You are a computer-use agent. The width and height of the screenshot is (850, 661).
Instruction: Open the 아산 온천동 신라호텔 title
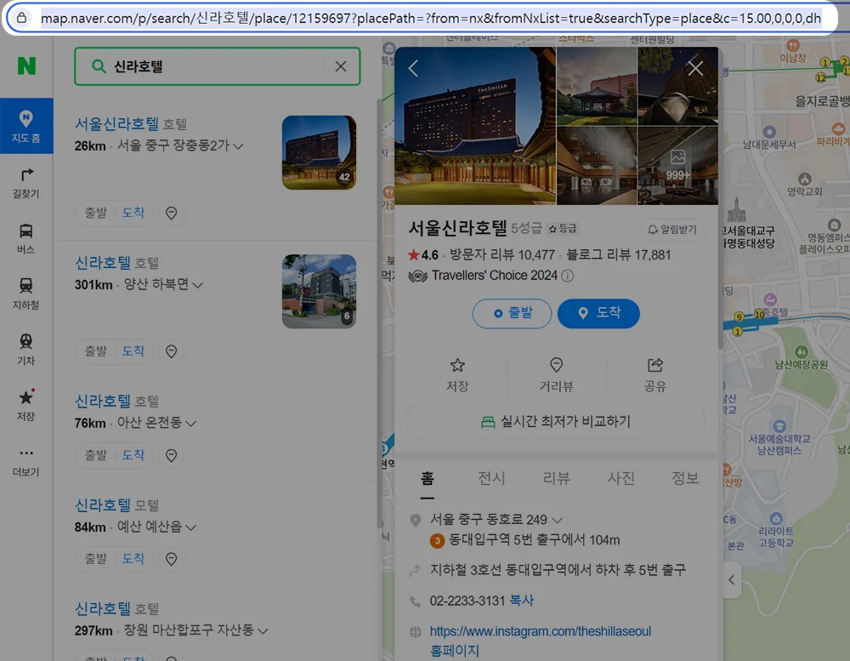pyautogui.click(x=103, y=401)
